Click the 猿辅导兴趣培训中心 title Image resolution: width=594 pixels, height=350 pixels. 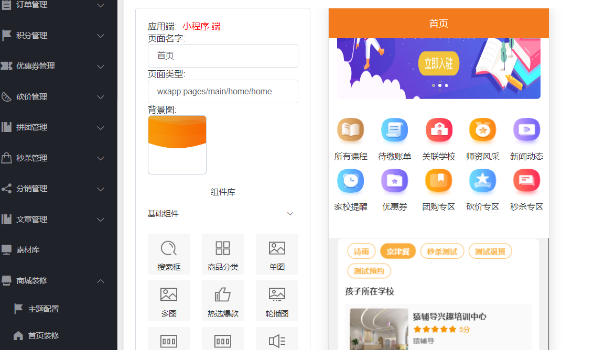(x=449, y=316)
